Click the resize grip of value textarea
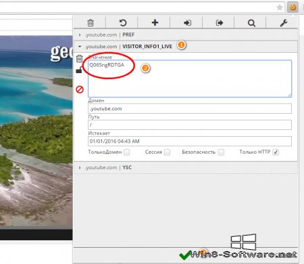The width and height of the screenshot is (304, 264). point(290,95)
